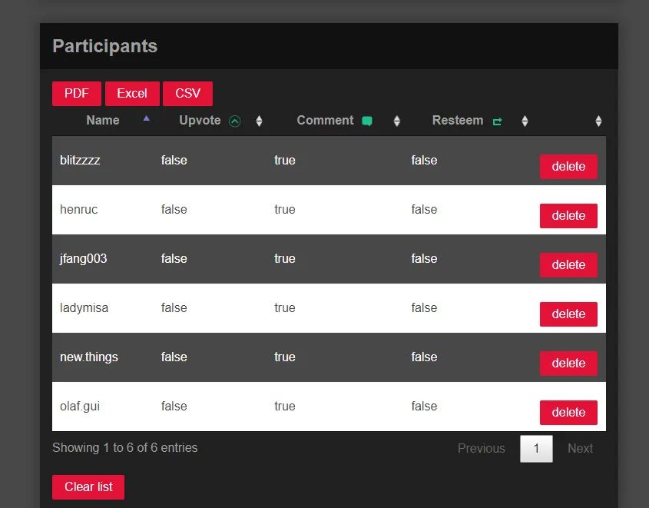
Task: Click the Next pagination link
Action: point(580,449)
